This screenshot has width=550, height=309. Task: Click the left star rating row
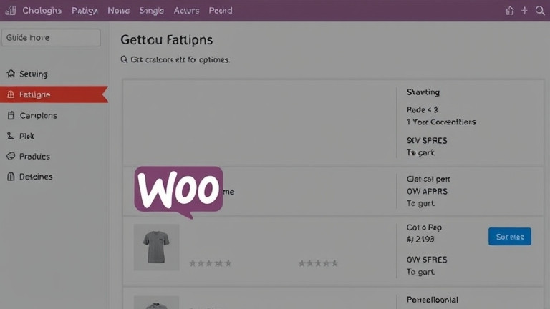point(210,263)
